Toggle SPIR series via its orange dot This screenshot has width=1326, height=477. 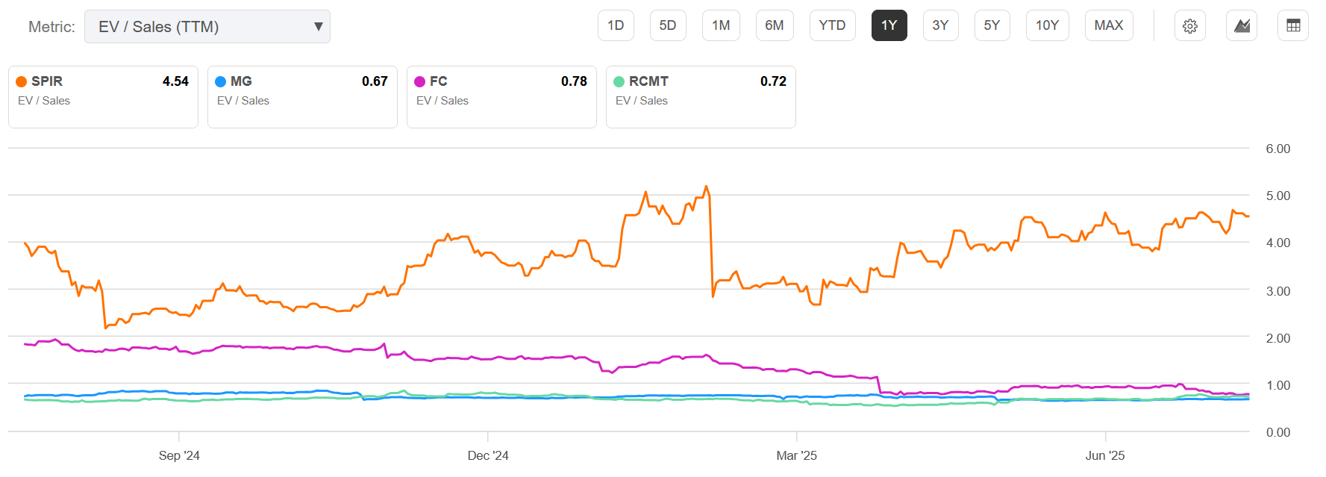[22, 81]
